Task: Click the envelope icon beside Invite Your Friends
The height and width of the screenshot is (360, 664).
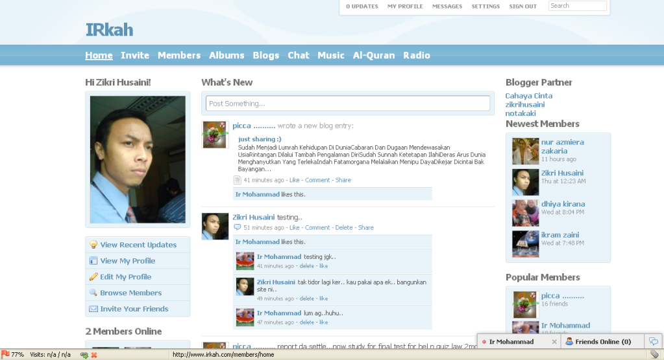Action: (93, 309)
